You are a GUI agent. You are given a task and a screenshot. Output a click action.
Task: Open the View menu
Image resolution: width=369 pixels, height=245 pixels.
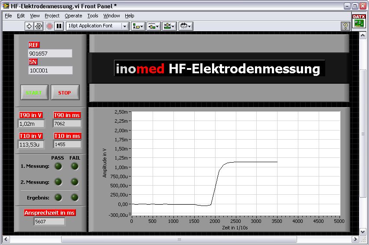(35, 16)
